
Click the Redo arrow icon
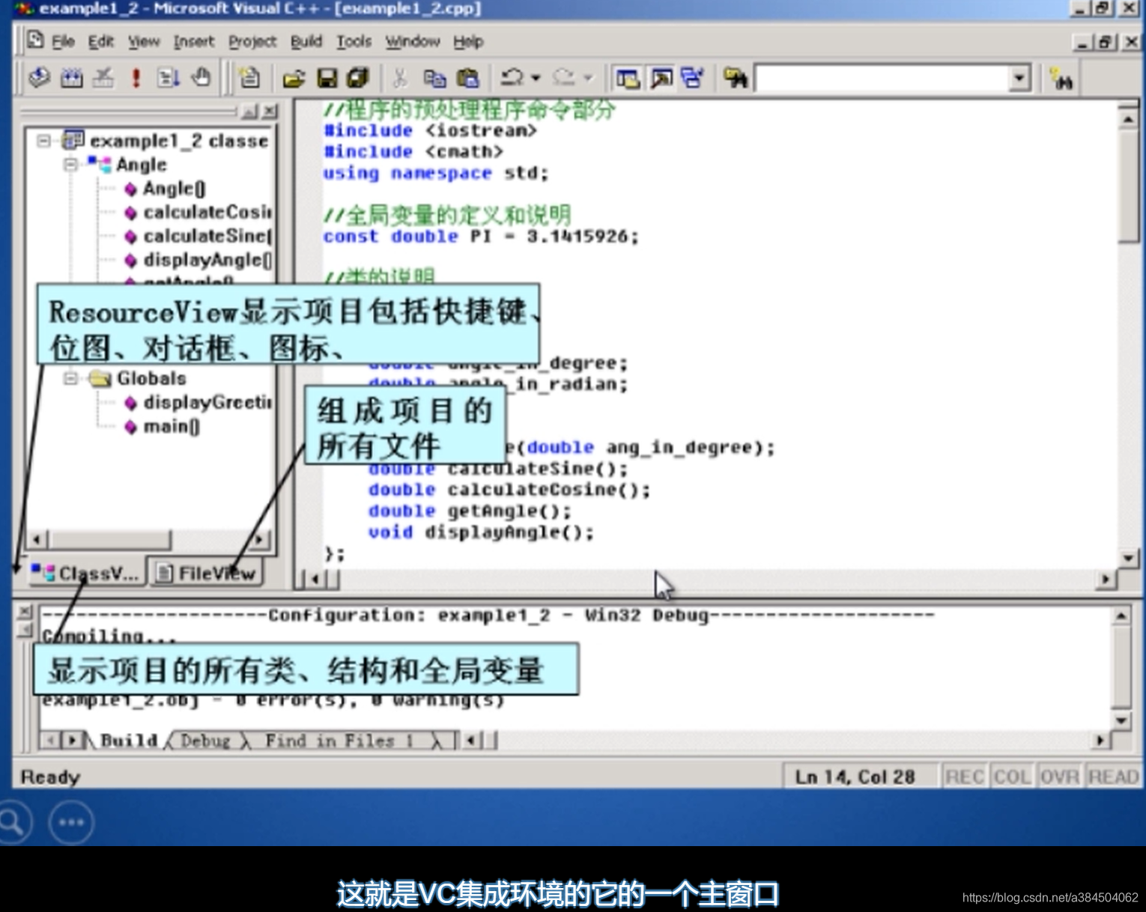click(564, 77)
